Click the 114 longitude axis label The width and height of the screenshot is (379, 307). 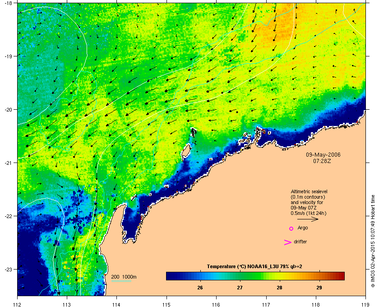click(116, 305)
